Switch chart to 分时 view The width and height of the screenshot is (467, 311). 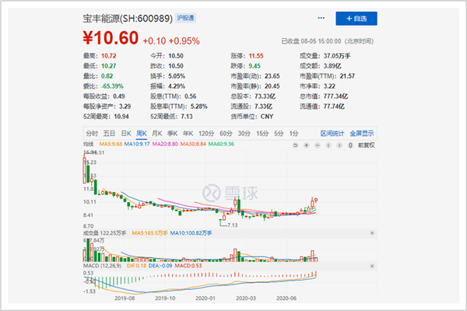pyautogui.click(x=92, y=133)
